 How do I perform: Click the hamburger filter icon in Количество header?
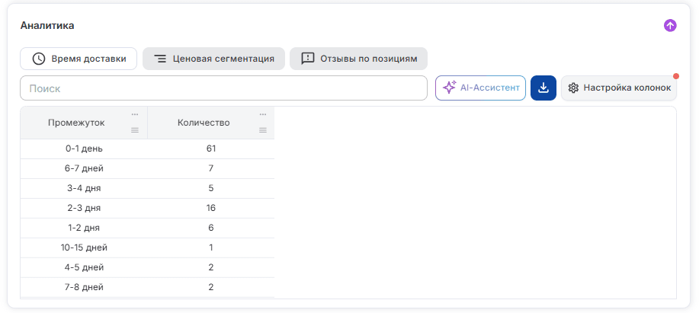point(263,130)
